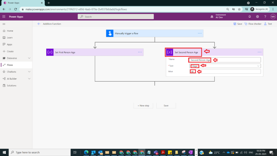
Task: Open notifications bell icon
Action: click(250, 17)
